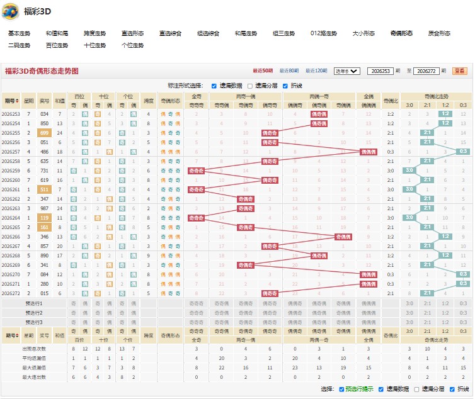Select 0:3 ratio in 预选行3
Viewport: 475px width, 399px height.
[x=463, y=322]
